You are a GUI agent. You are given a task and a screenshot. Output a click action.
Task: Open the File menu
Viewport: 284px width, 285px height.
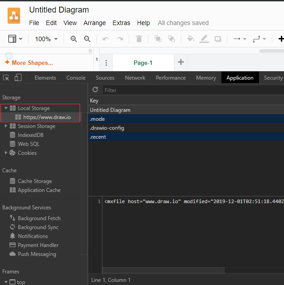34,23
